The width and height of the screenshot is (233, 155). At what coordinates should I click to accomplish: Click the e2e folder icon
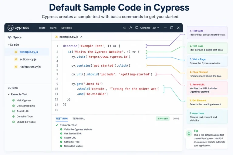(12, 45)
